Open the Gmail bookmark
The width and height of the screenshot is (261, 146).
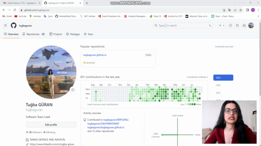(x=7, y=16)
